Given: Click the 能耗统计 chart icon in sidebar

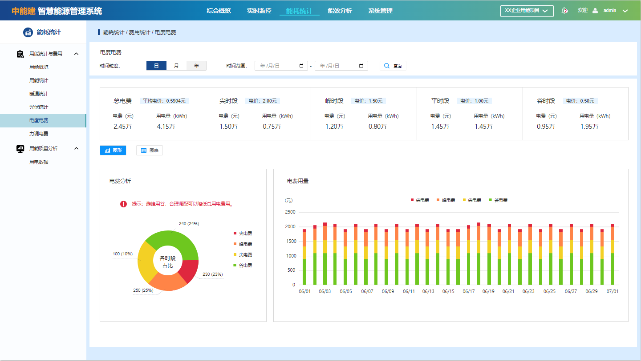Looking at the screenshot, I should pyautogui.click(x=28, y=32).
